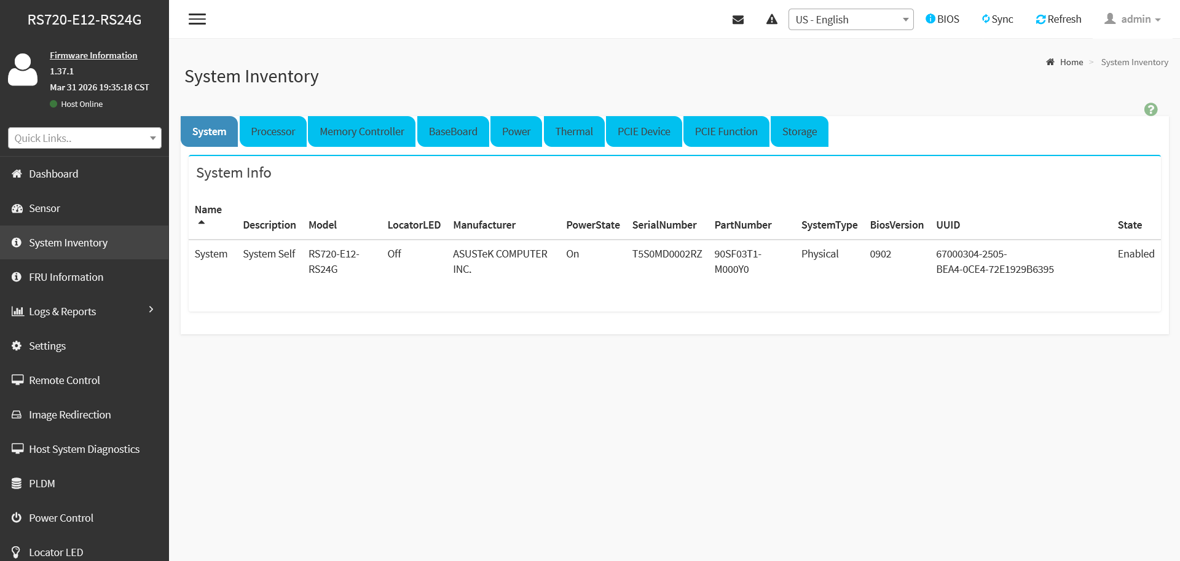This screenshot has height=561, width=1180.
Task: Switch to the System tab
Action: click(x=209, y=131)
